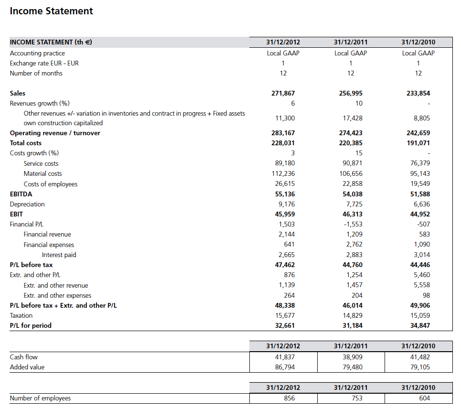
Task: Click the financial expenses value 641
Action: coord(289,245)
